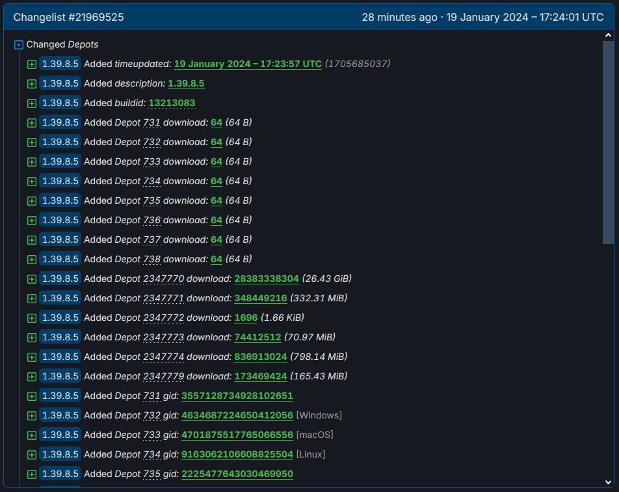Open the 19 January 2024 timestamp link
Viewport: 619px width, 492px height.
pyautogui.click(x=247, y=64)
